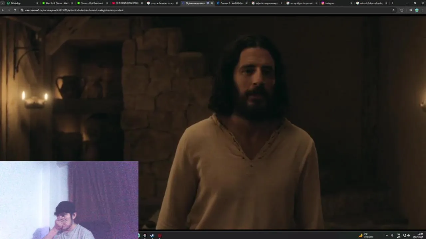The width and height of the screenshot is (426, 239).
Task: View site information icon in address bar
Action: pos(22,10)
